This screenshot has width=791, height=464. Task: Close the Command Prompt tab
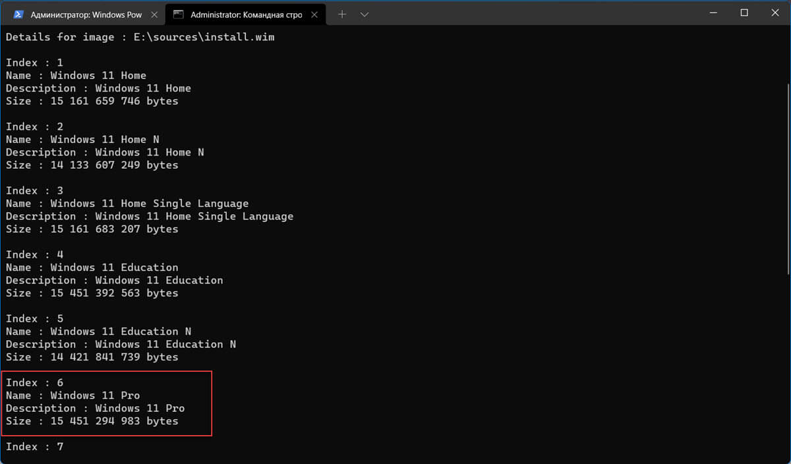pyautogui.click(x=314, y=14)
